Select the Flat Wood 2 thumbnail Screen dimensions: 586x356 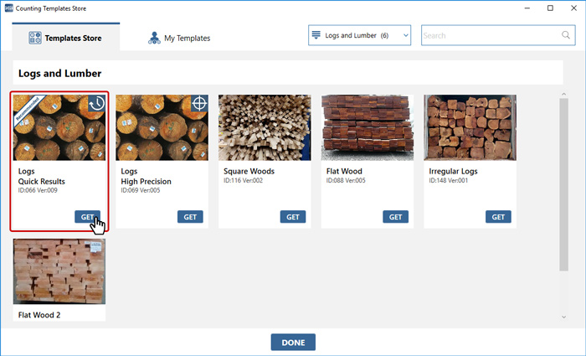point(59,272)
